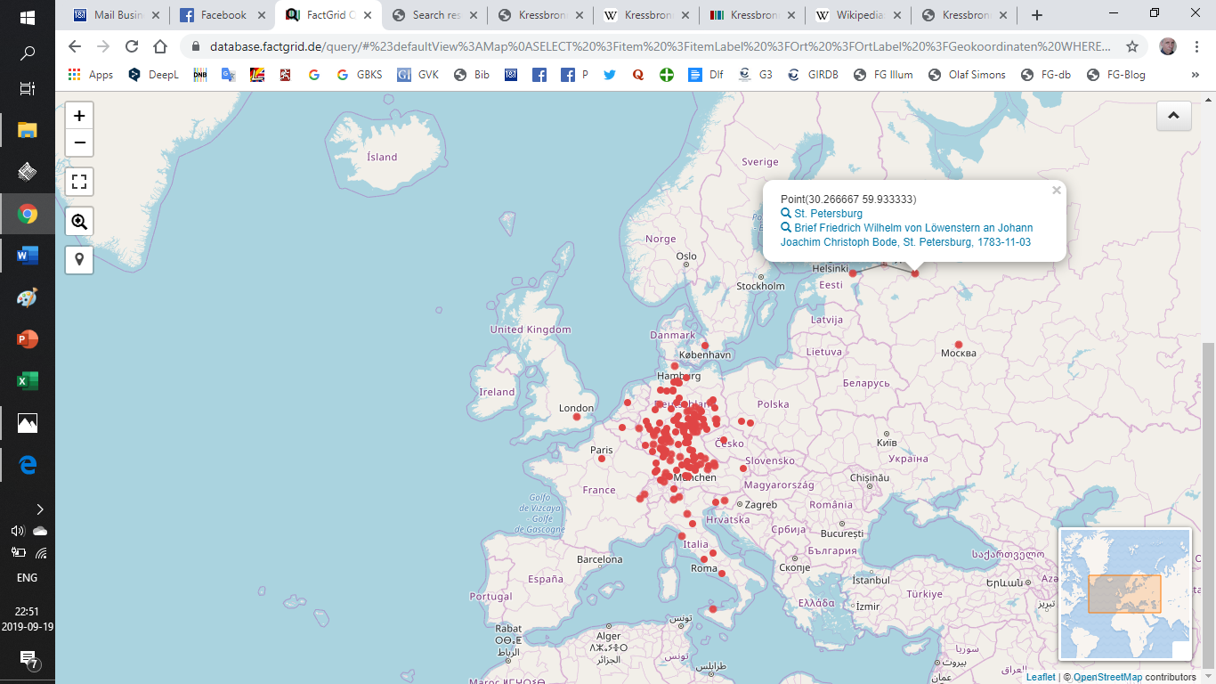Reload the current page
This screenshot has height=684, width=1216.
coord(132,46)
